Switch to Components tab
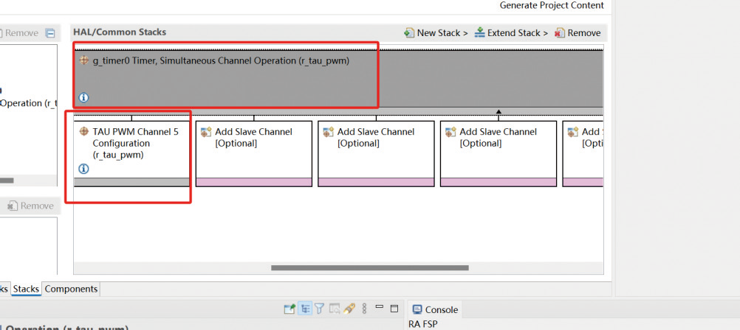The image size is (740, 330). (71, 289)
